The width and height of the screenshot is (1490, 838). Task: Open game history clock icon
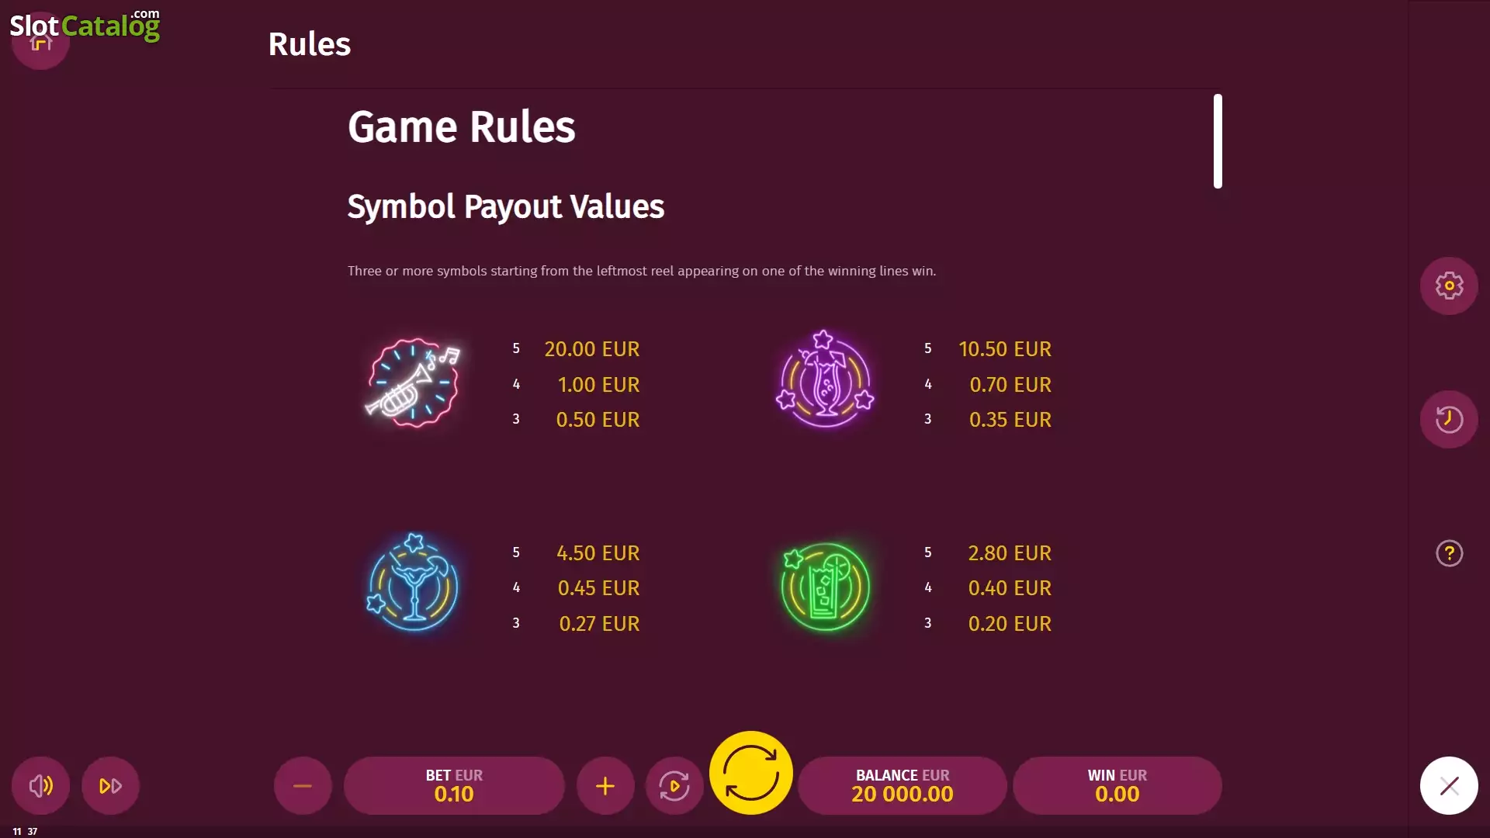1449,419
